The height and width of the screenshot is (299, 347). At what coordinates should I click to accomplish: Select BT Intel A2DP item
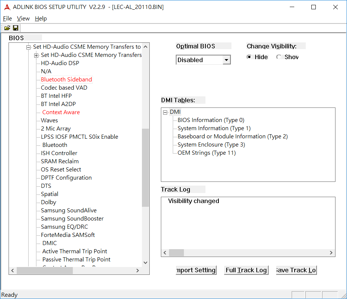(58, 104)
